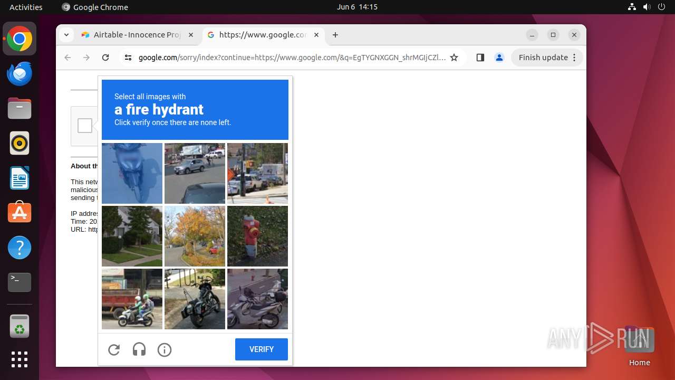Select the tile with the black parked motorcycle

(x=195, y=299)
